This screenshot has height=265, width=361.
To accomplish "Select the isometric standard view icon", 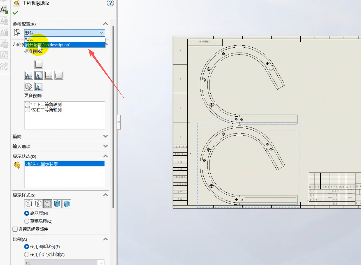I will point(29,86).
